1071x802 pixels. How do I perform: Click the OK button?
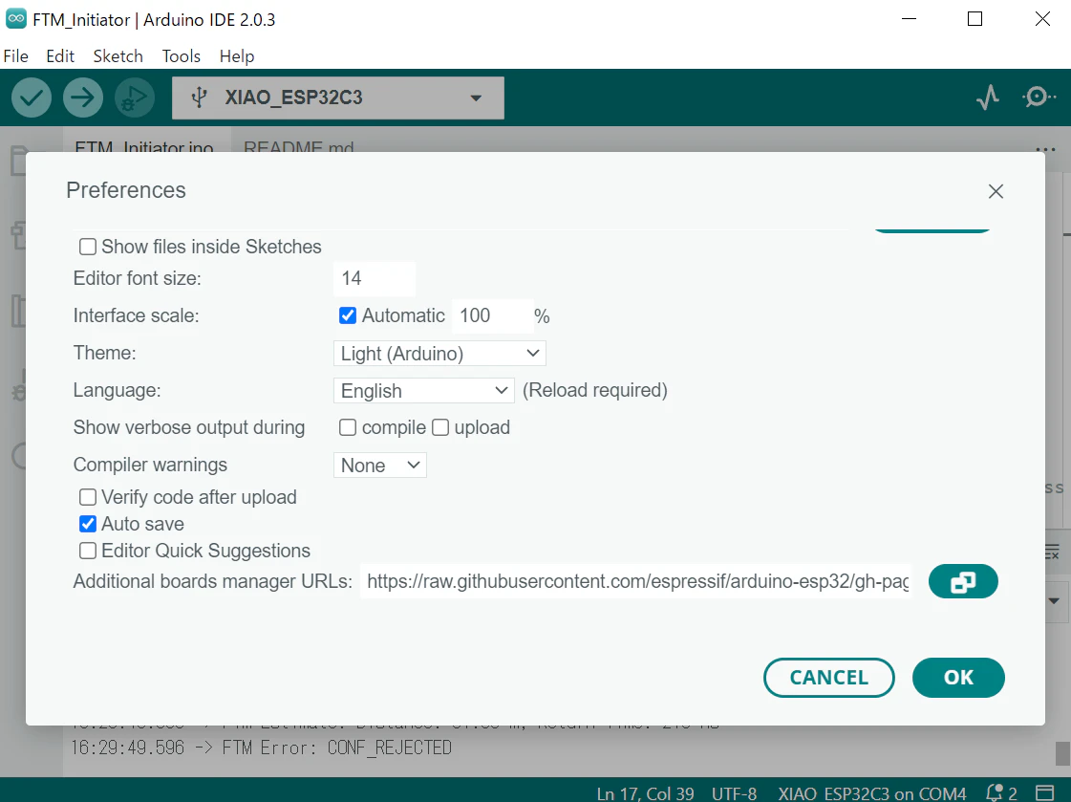point(958,678)
